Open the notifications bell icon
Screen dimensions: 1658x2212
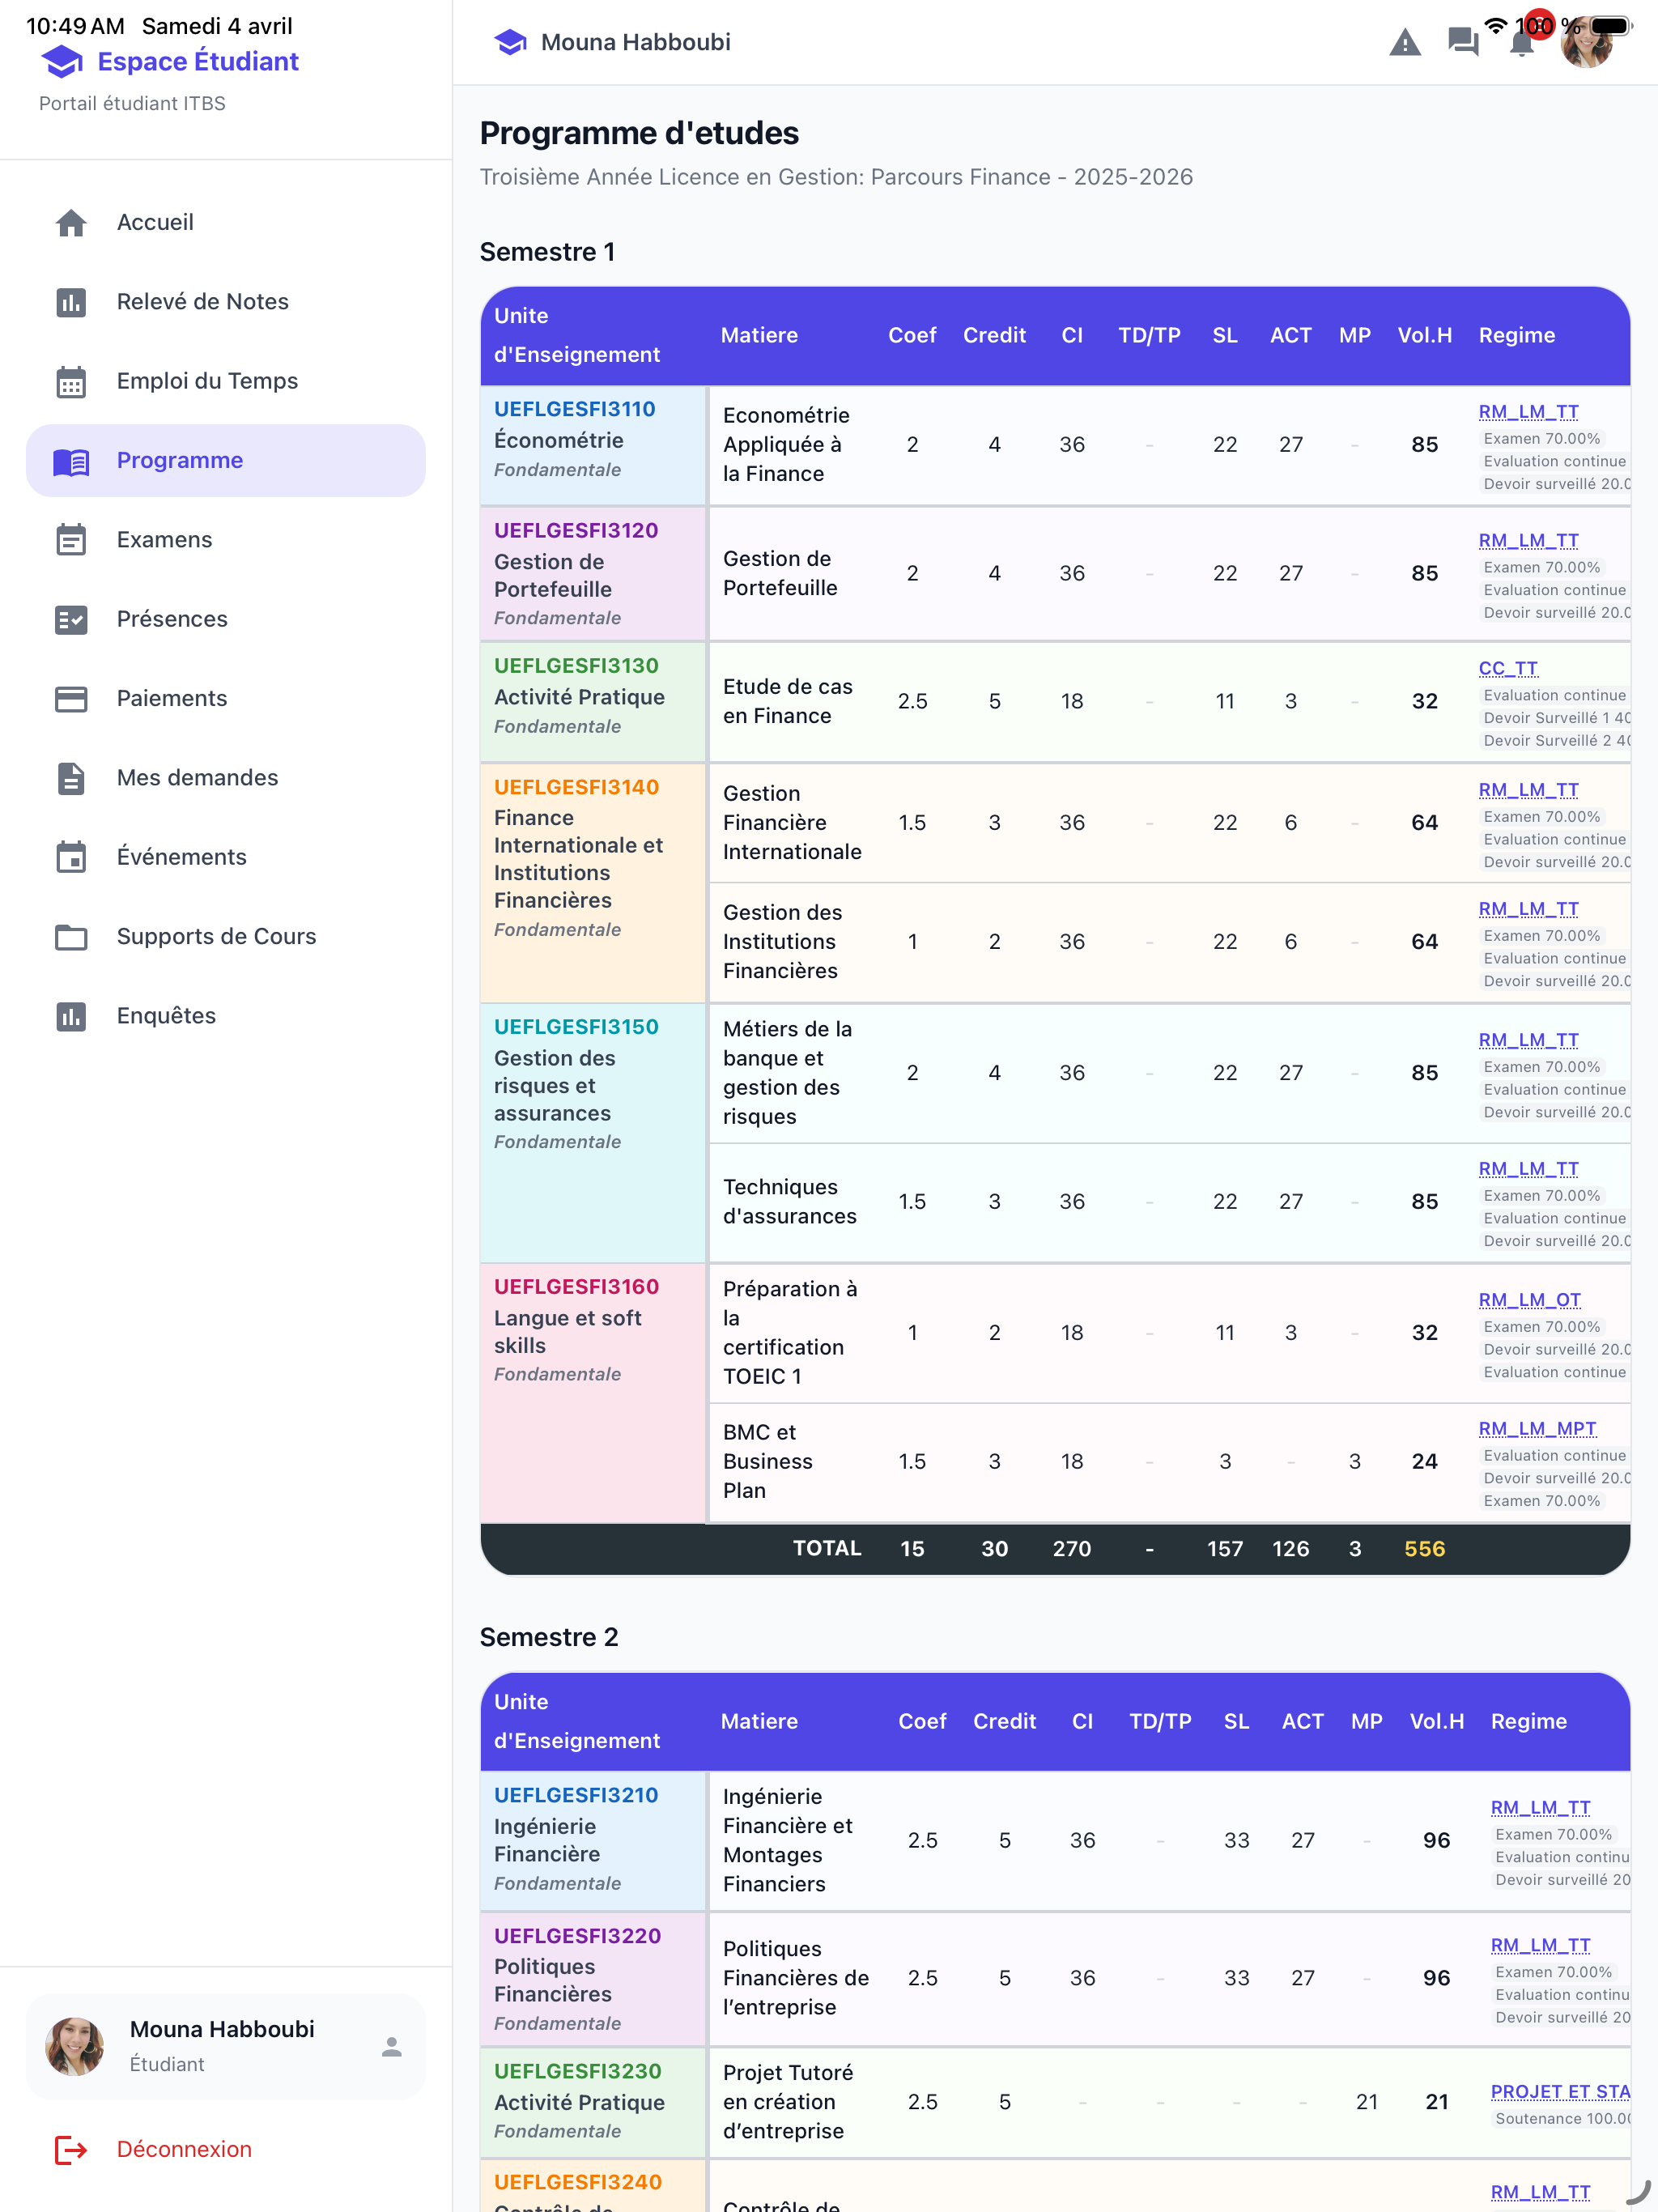click(x=1522, y=42)
